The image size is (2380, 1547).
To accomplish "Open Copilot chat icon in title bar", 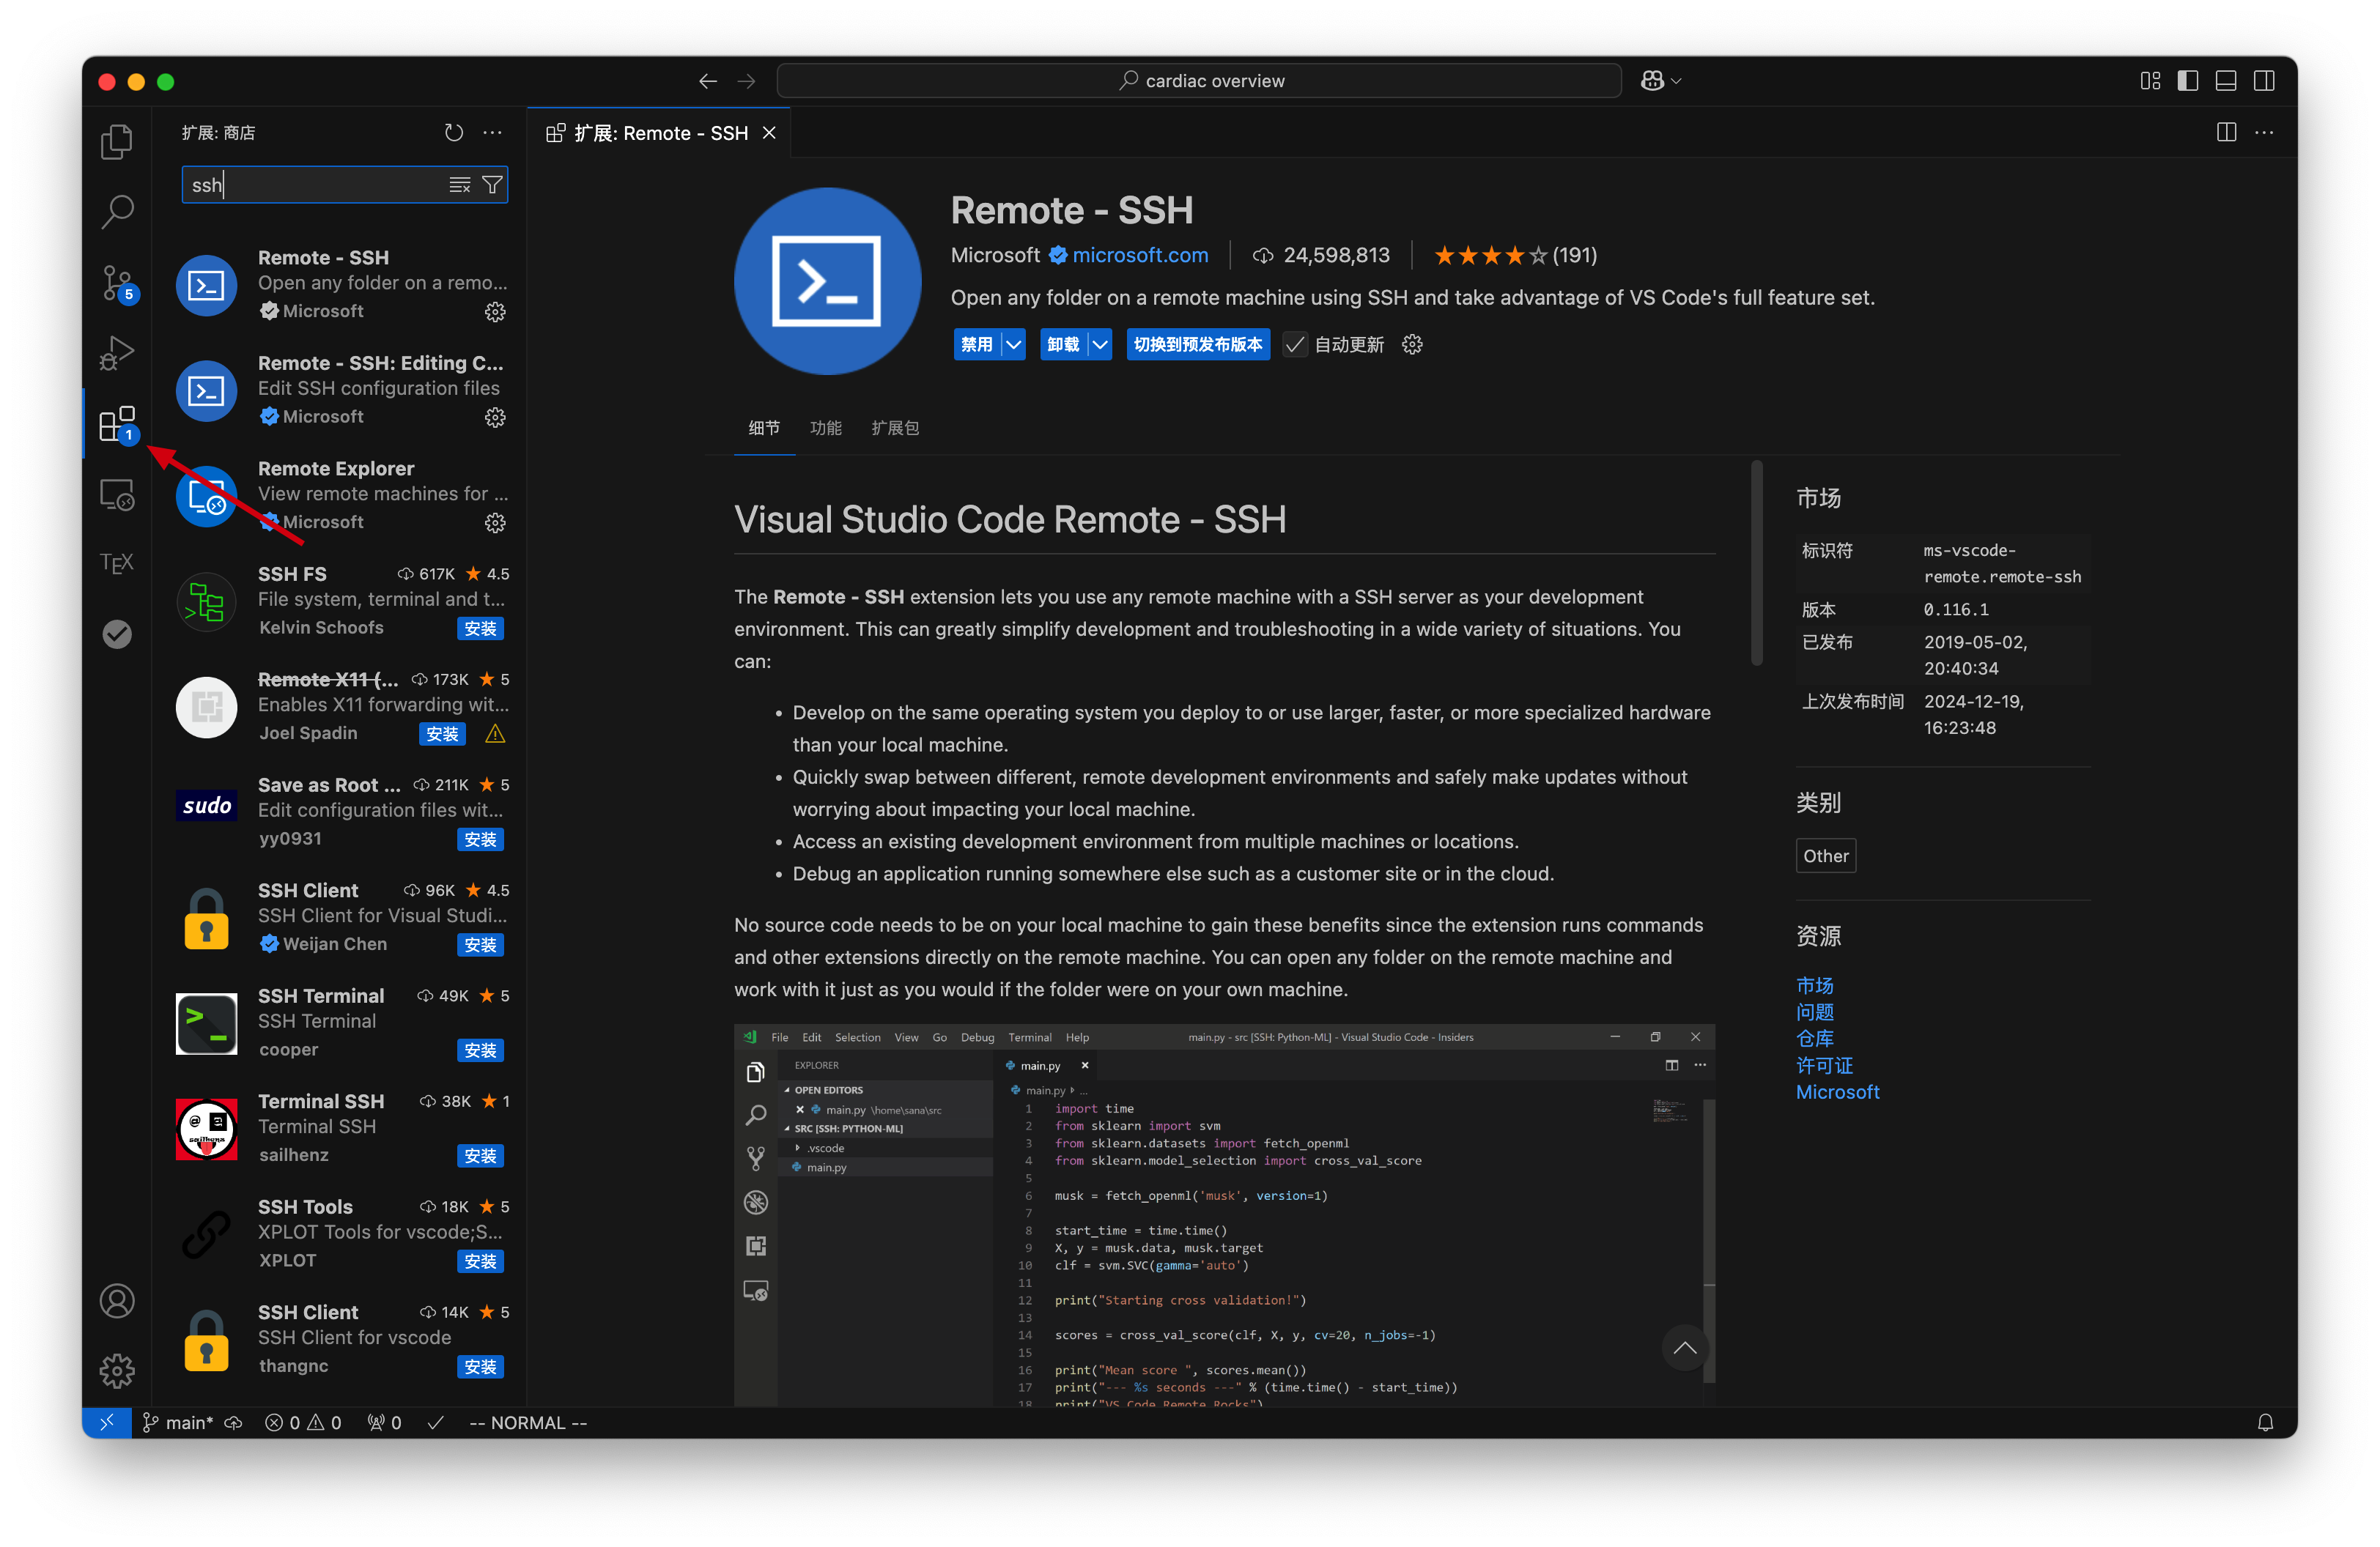I will 1652,81.
